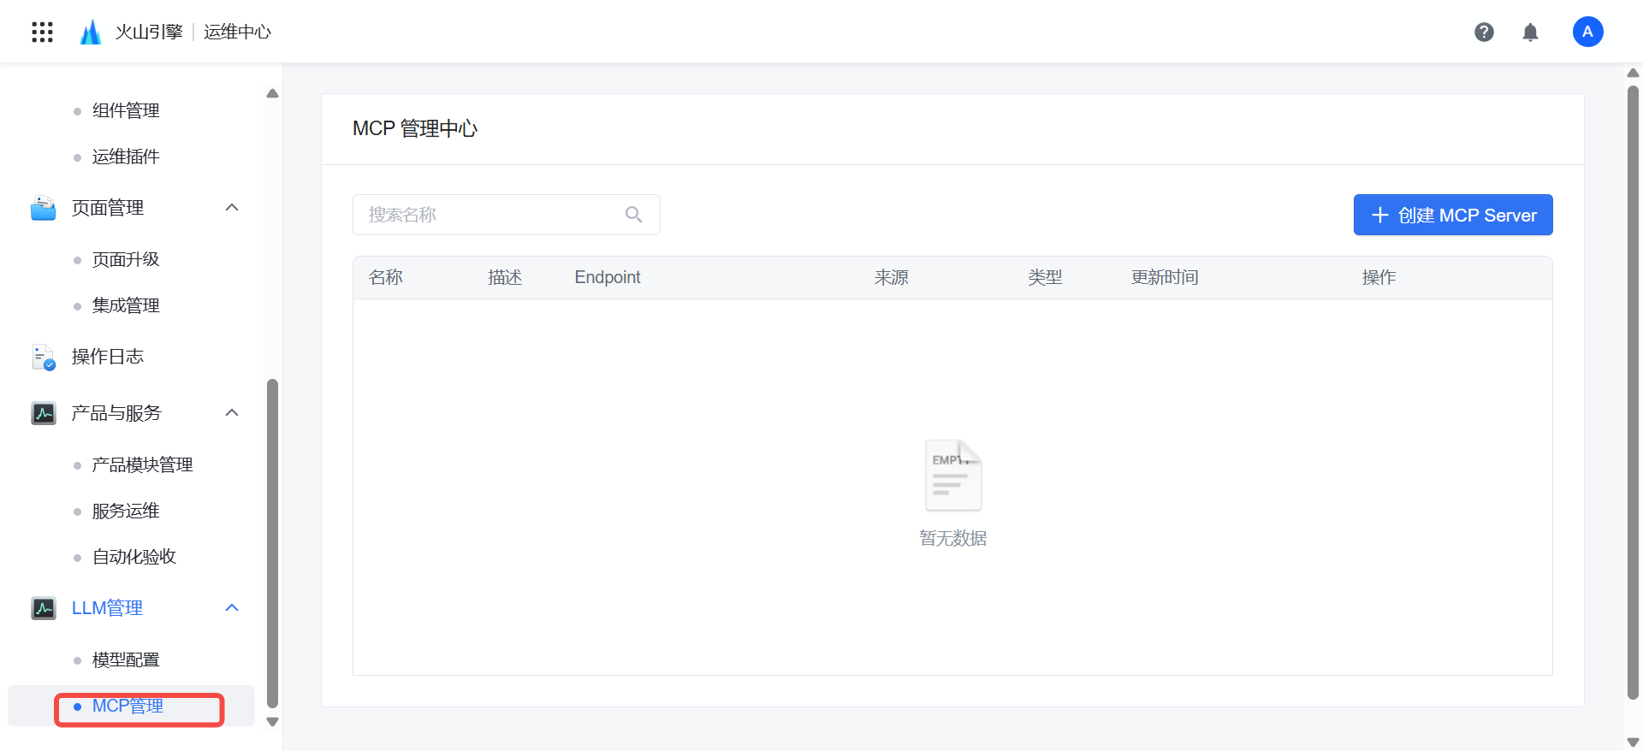Open the app launcher grid icon
The image size is (1643, 751).
click(x=42, y=32)
